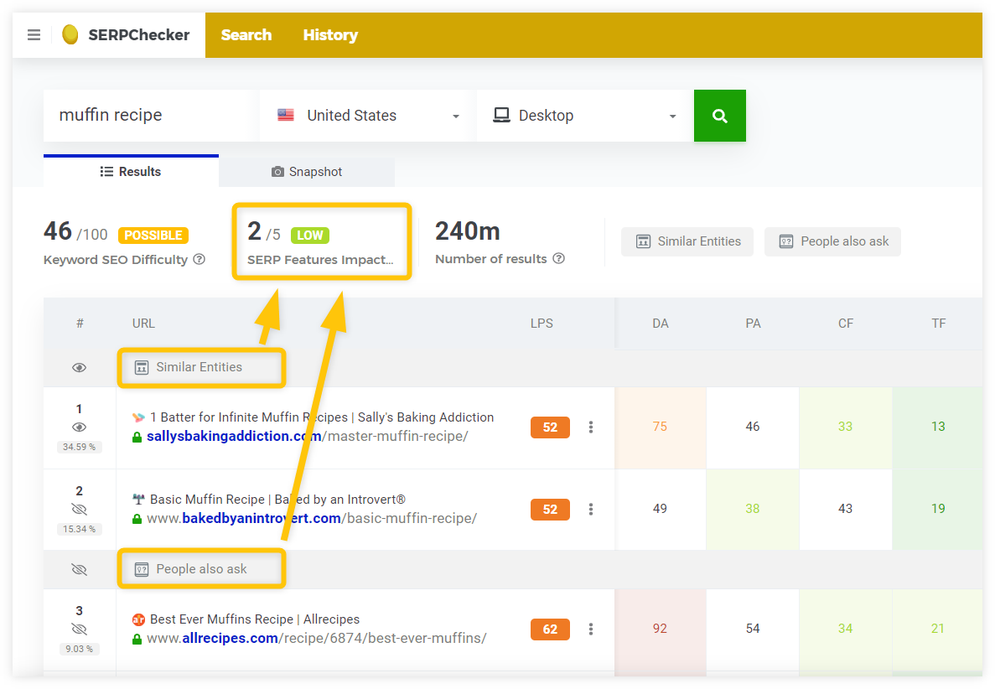Click the muffin recipe keyword input field
The image size is (995, 689).
click(151, 116)
